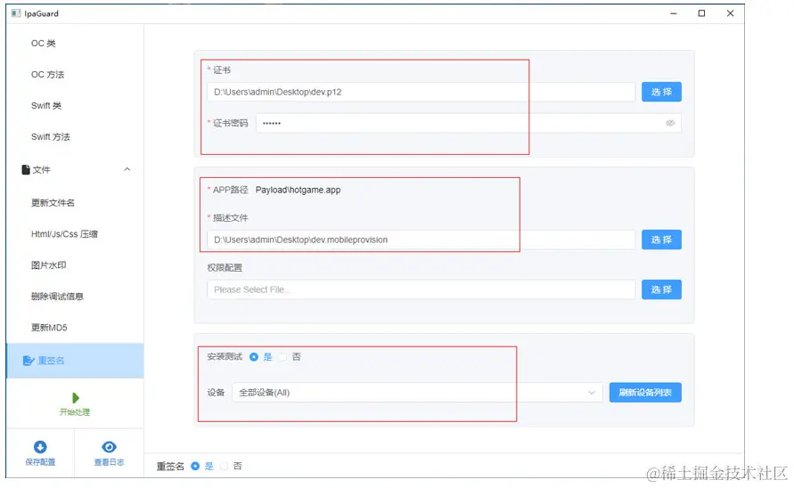The width and height of the screenshot is (794, 488).
Task: Click the 描述文件 path input field
Action: [421, 240]
